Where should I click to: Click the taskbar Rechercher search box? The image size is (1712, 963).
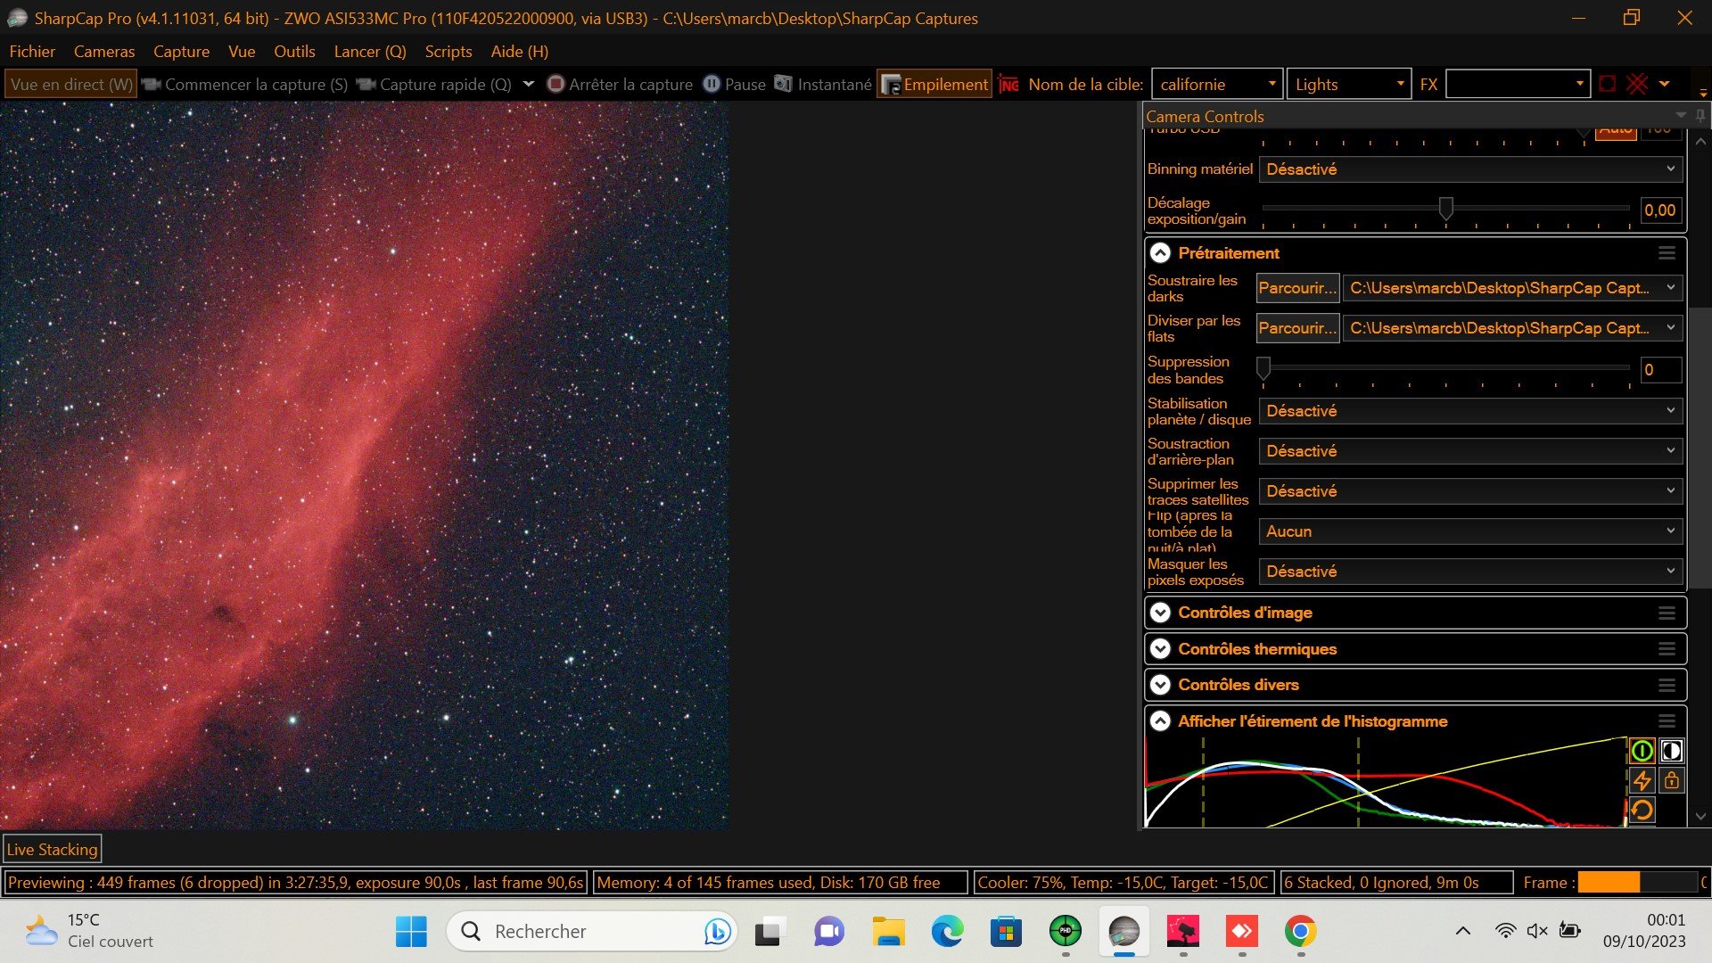[591, 932]
